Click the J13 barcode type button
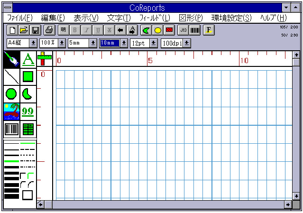 183,30
